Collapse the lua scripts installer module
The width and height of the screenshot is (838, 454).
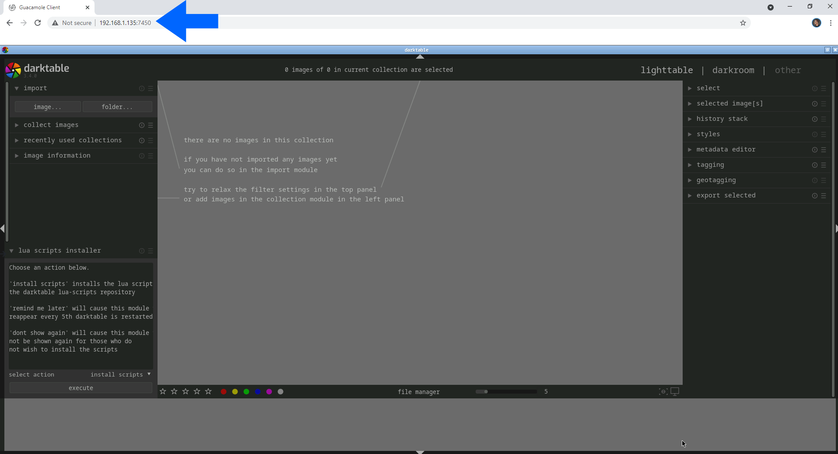click(11, 251)
